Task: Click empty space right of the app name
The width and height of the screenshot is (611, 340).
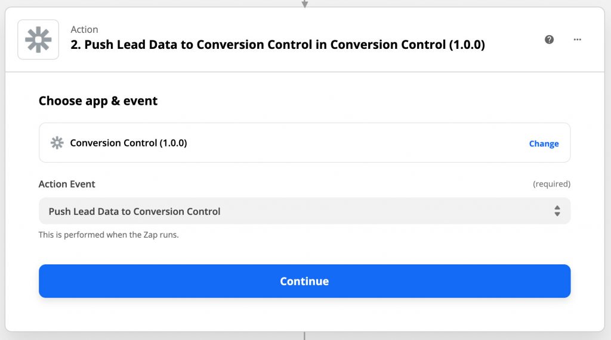Action: [358, 143]
